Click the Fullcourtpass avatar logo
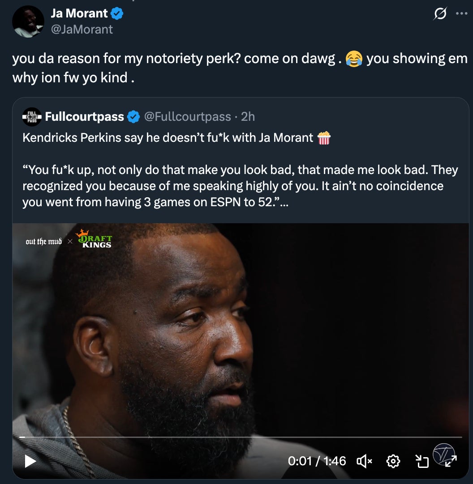This screenshot has width=473, height=484. point(31,117)
